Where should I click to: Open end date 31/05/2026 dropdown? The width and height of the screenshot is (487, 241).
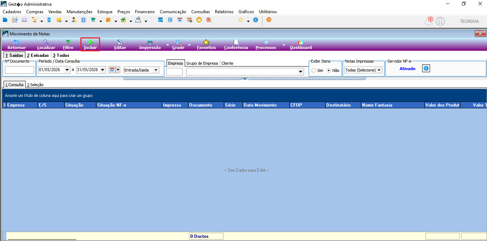pyautogui.click(x=103, y=70)
